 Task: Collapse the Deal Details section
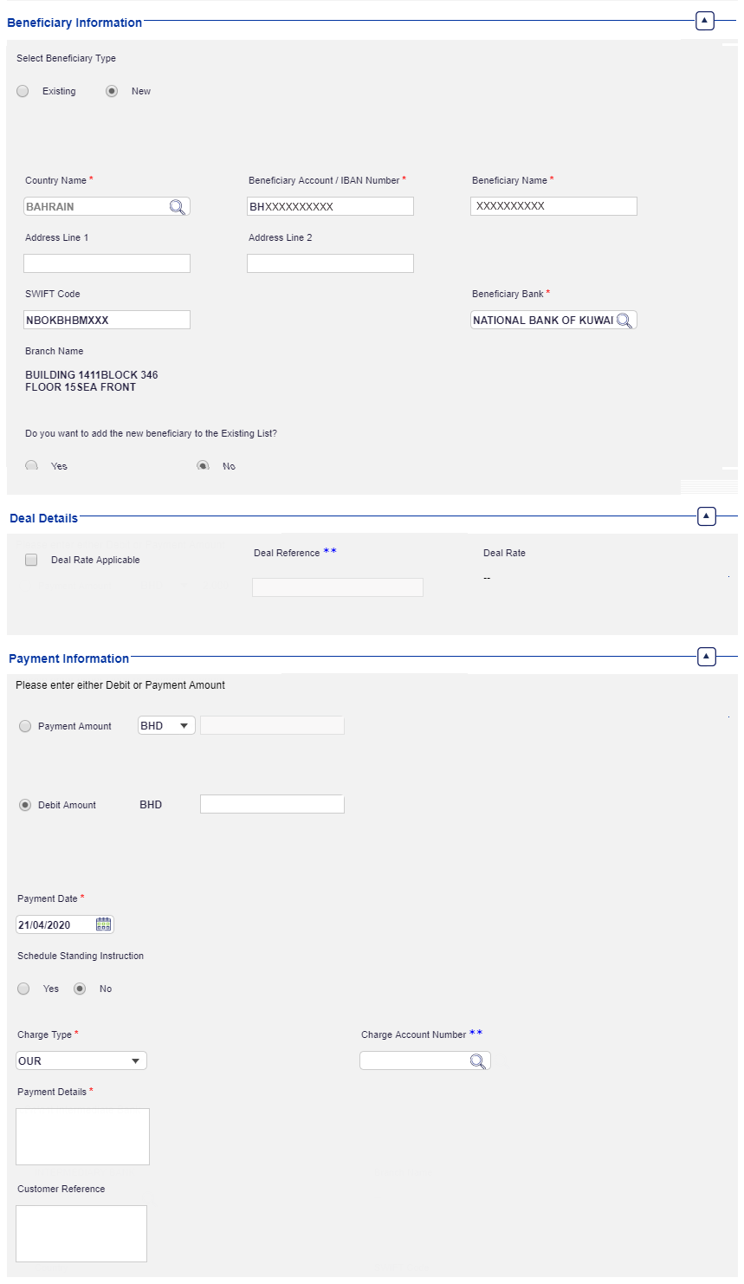pyautogui.click(x=707, y=516)
